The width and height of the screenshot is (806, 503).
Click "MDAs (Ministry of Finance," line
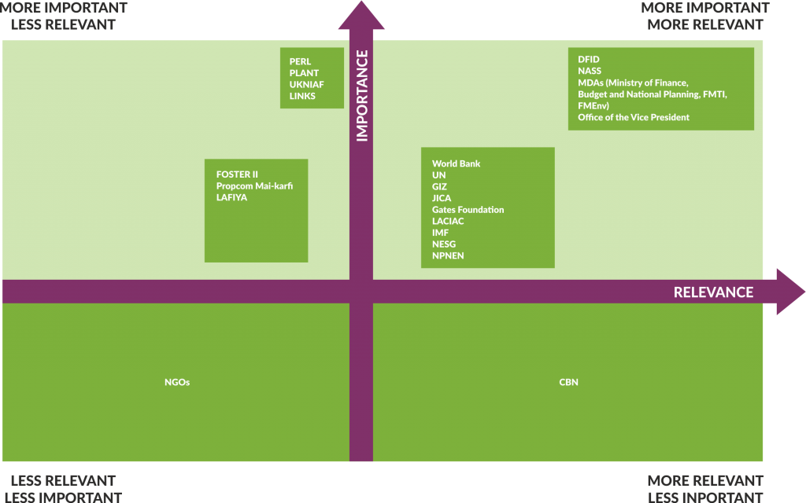pos(633,83)
